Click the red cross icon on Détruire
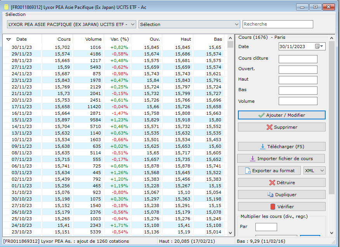The height and width of the screenshot is (247, 340). coord(272,183)
